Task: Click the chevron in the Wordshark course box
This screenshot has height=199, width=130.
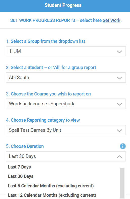Action: pyautogui.click(x=119, y=104)
